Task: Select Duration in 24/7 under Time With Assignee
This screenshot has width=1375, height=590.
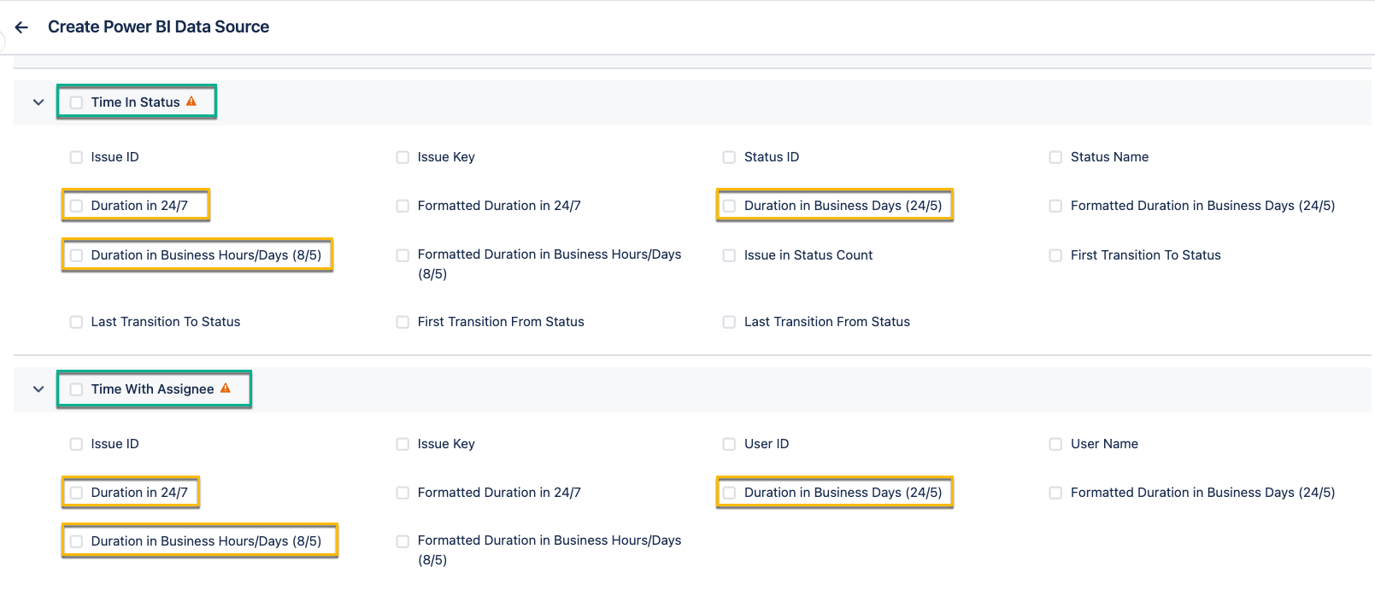Action: click(x=76, y=493)
